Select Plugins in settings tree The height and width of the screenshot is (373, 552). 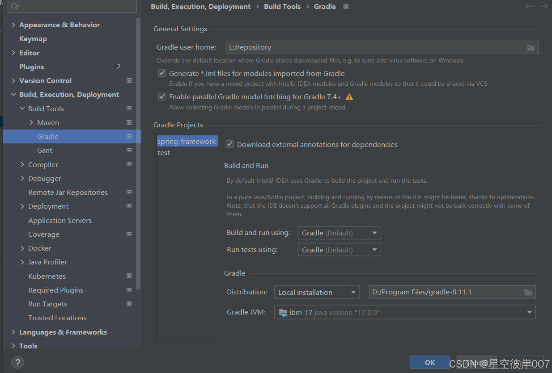coord(32,67)
